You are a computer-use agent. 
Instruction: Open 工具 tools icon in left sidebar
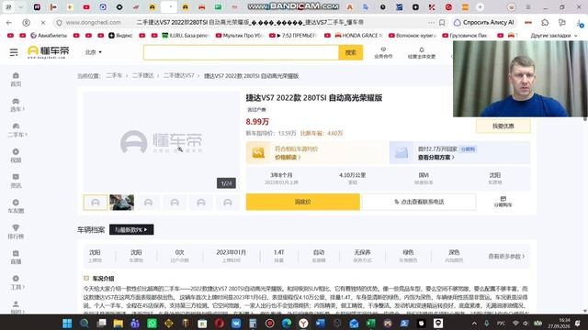[17, 282]
